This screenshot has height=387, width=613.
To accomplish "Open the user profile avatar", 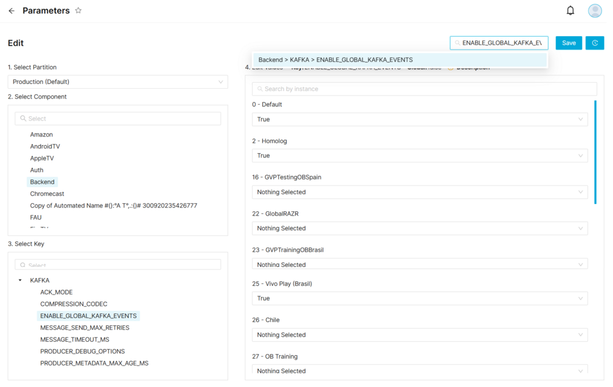I will [x=595, y=10].
